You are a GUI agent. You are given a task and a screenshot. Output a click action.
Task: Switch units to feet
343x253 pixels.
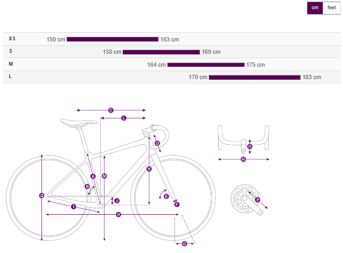pos(332,8)
